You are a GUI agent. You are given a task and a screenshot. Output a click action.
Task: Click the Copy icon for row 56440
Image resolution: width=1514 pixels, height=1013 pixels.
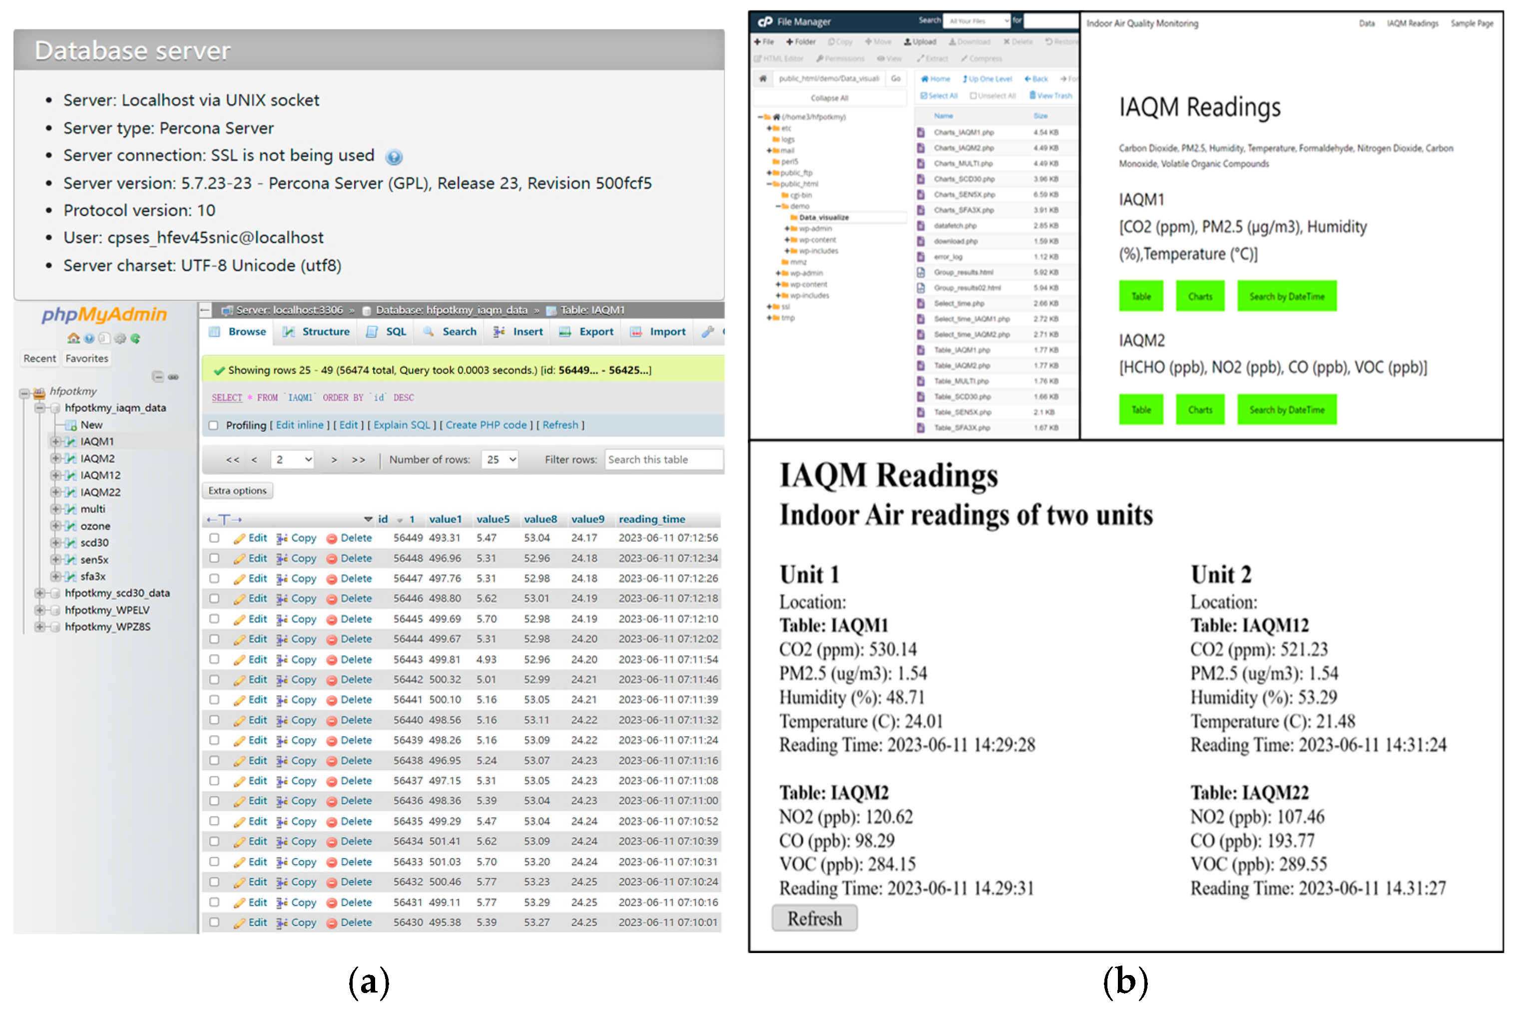[282, 721]
